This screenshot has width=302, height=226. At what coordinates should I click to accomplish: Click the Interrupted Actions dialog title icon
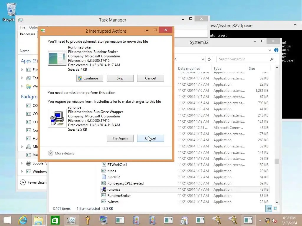pyautogui.click(x=43, y=31)
